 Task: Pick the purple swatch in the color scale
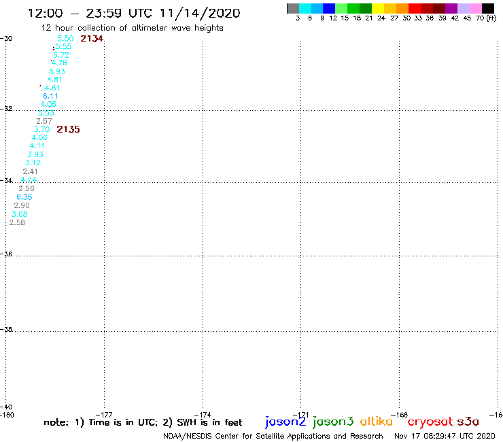[451, 8]
